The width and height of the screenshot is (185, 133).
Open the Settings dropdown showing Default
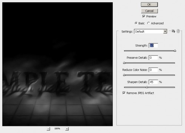(151, 31)
